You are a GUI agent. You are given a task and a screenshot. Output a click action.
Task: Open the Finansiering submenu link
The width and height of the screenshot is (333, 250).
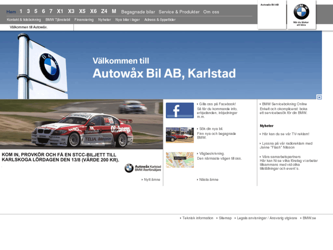point(84,20)
